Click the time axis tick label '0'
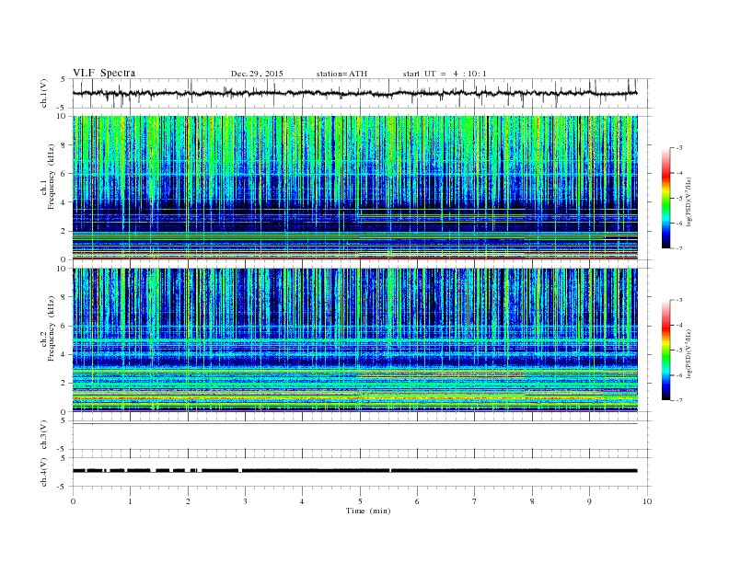Viewport: 729px width, 563px height. [x=73, y=501]
